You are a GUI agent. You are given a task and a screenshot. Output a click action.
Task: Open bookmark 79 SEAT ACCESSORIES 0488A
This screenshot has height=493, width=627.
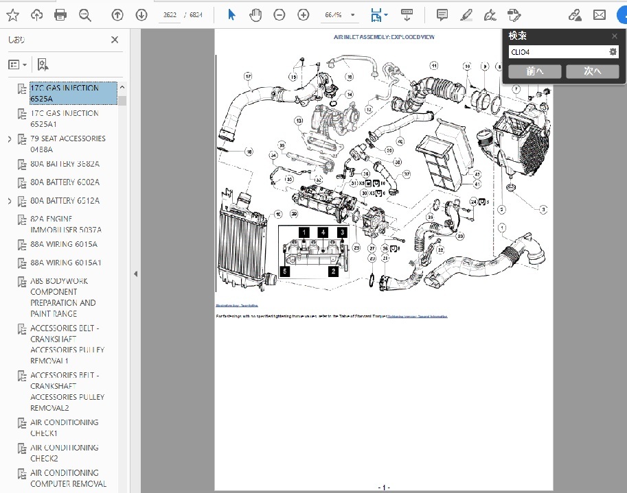point(68,144)
